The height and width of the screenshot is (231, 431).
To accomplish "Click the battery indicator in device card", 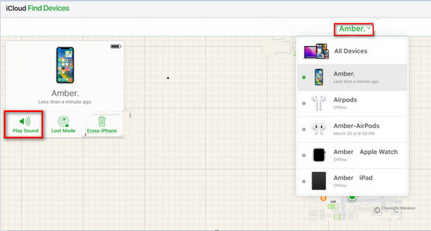I will (116, 46).
